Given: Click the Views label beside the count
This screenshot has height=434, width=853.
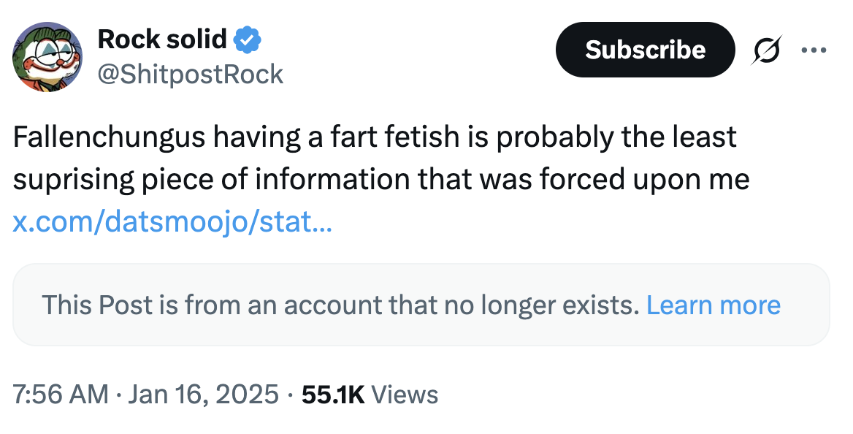Looking at the screenshot, I should coord(405,394).
